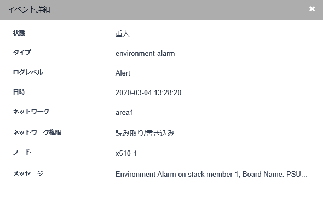Viewport: 323px width, 197px height.
Task: Click the gray dialog header bar
Action: coord(161,10)
